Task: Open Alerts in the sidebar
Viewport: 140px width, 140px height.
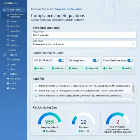Action: [13, 40]
